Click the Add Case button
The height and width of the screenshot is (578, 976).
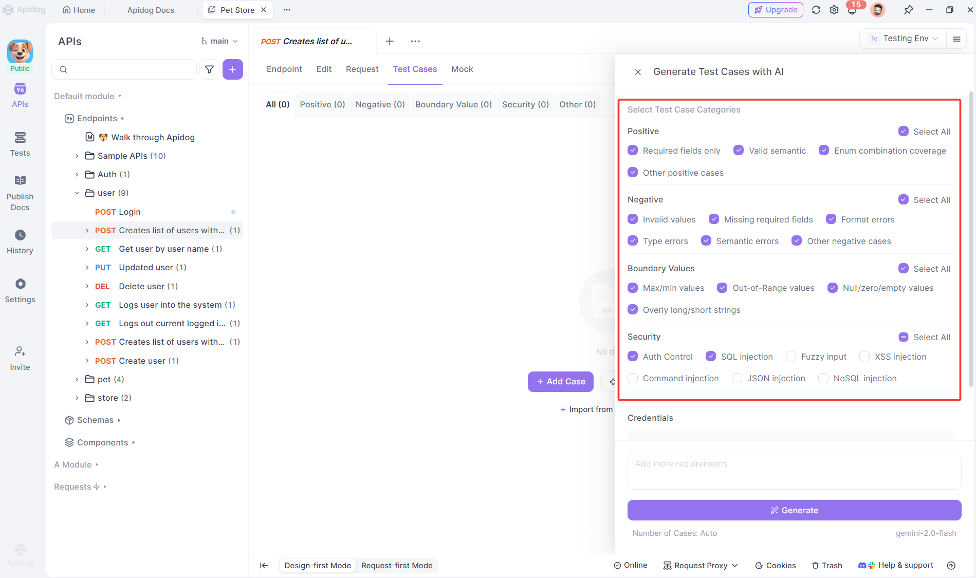click(560, 381)
